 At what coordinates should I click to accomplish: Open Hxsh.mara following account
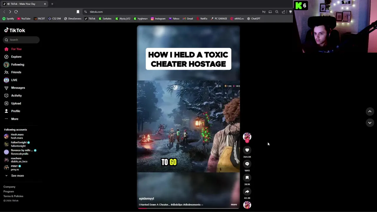tap(14, 136)
